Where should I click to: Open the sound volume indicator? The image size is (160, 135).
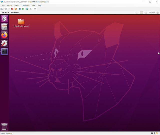pyautogui.click(x=146, y=13)
